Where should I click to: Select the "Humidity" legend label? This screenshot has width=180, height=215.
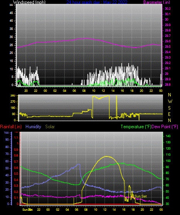click(x=33, y=127)
